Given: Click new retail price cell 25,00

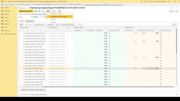Looking at the screenshot, I should click(x=153, y=58).
